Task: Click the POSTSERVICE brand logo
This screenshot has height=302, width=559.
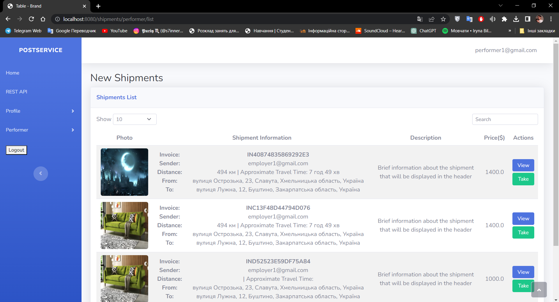Action: click(41, 50)
